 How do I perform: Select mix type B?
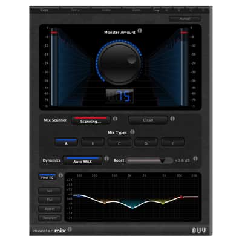pyautogui.click(x=93, y=142)
